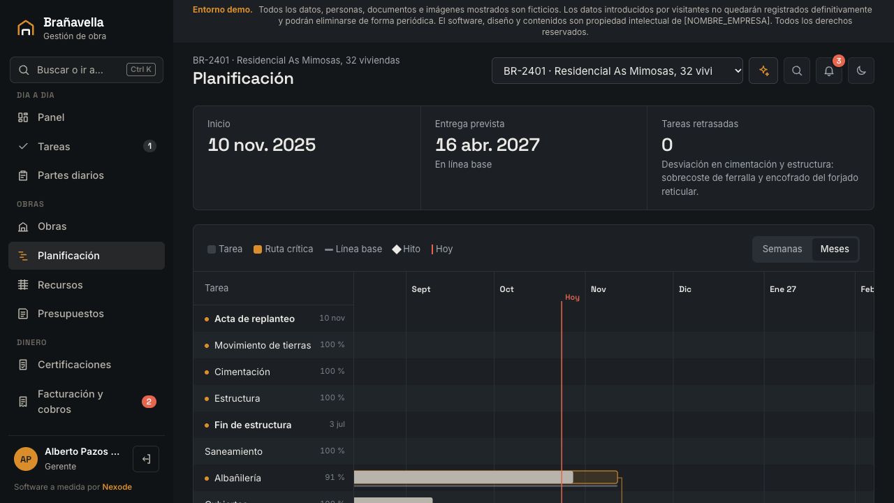Viewport: 894px width, 503px height.
Task: Click the Hoy marker on the timeline
Action: (572, 298)
